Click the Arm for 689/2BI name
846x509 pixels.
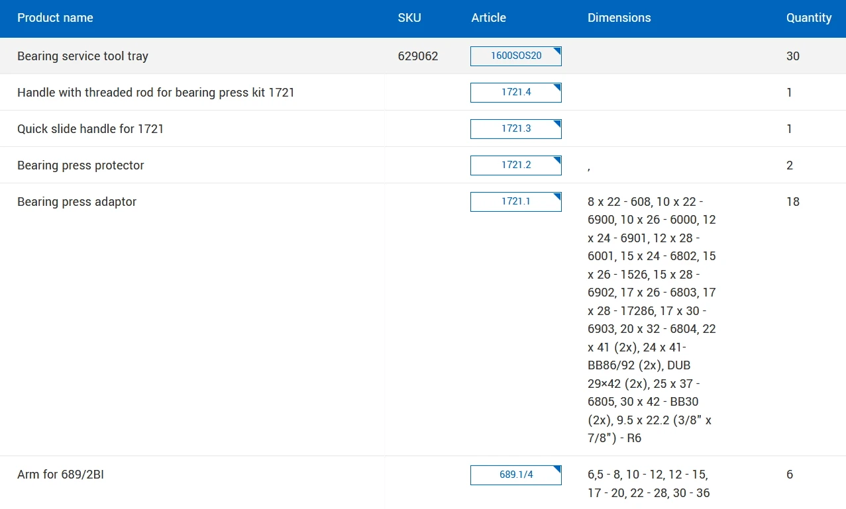click(x=60, y=475)
